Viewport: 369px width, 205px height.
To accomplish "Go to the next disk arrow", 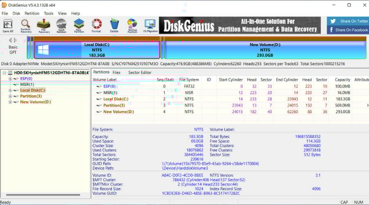I will click(x=15, y=40).
